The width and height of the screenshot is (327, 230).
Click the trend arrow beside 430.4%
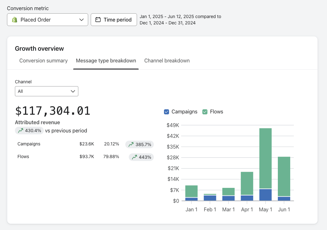[x=20, y=131]
